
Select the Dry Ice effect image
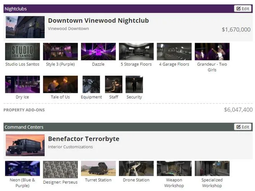(x=23, y=84)
